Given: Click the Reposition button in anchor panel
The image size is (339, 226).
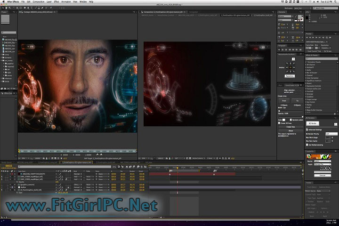Looking at the screenshot, I should click(x=290, y=76).
